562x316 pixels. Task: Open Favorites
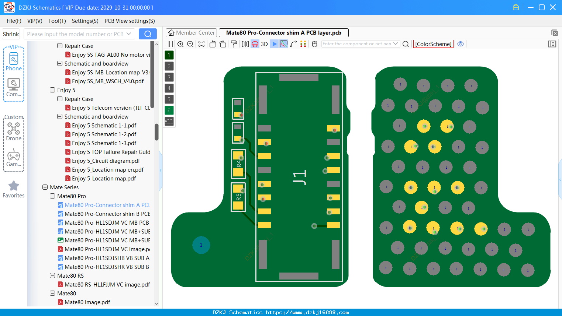point(14,190)
